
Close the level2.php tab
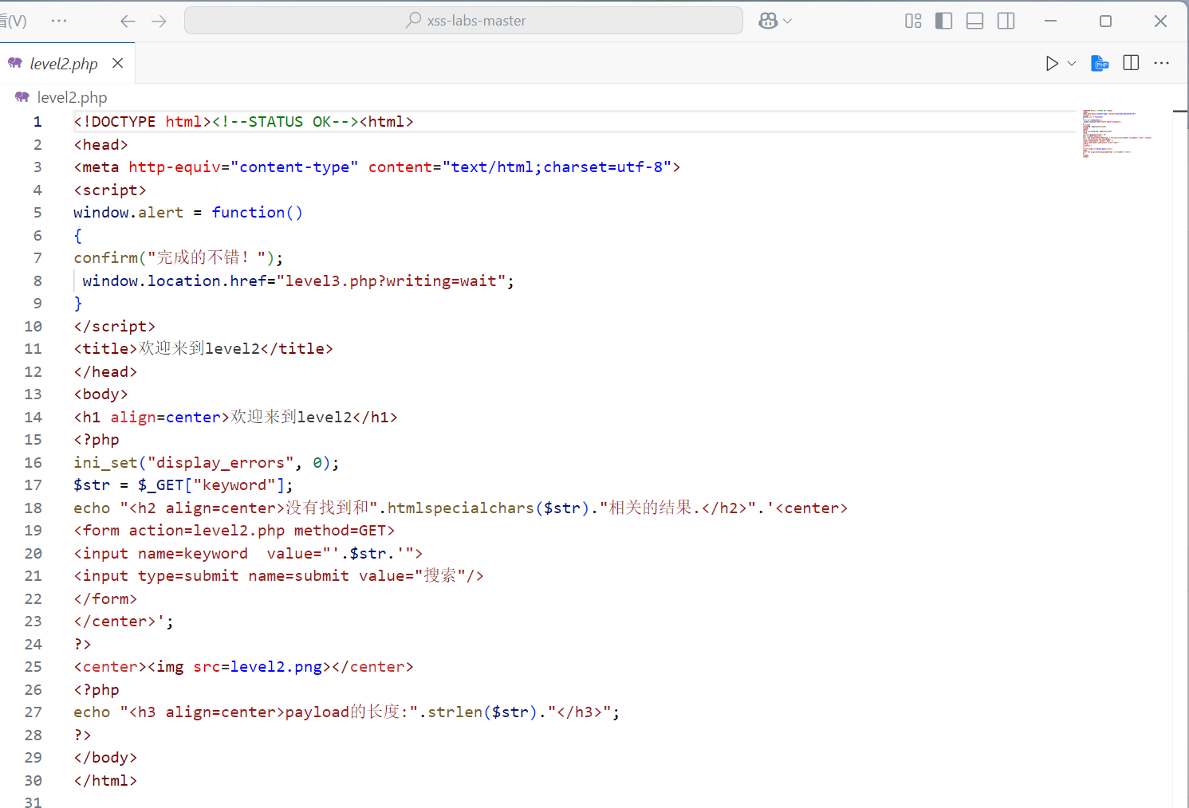(117, 63)
